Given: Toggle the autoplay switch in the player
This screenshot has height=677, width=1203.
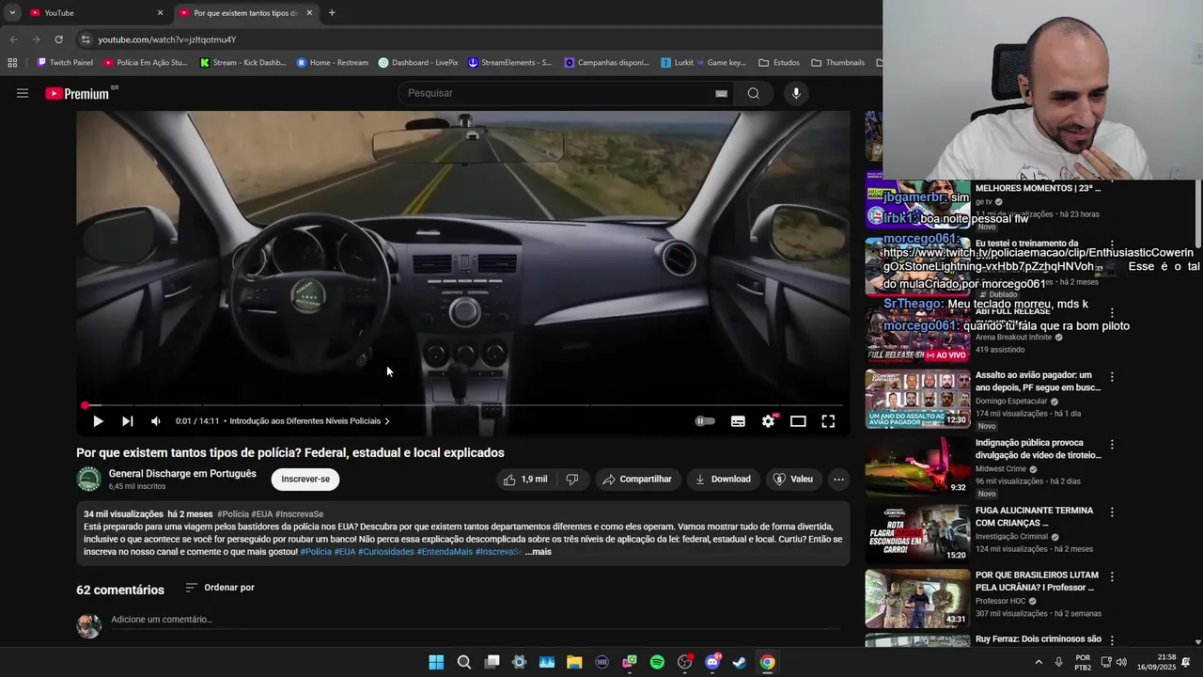Looking at the screenshot, I should (x=705, y=421).
